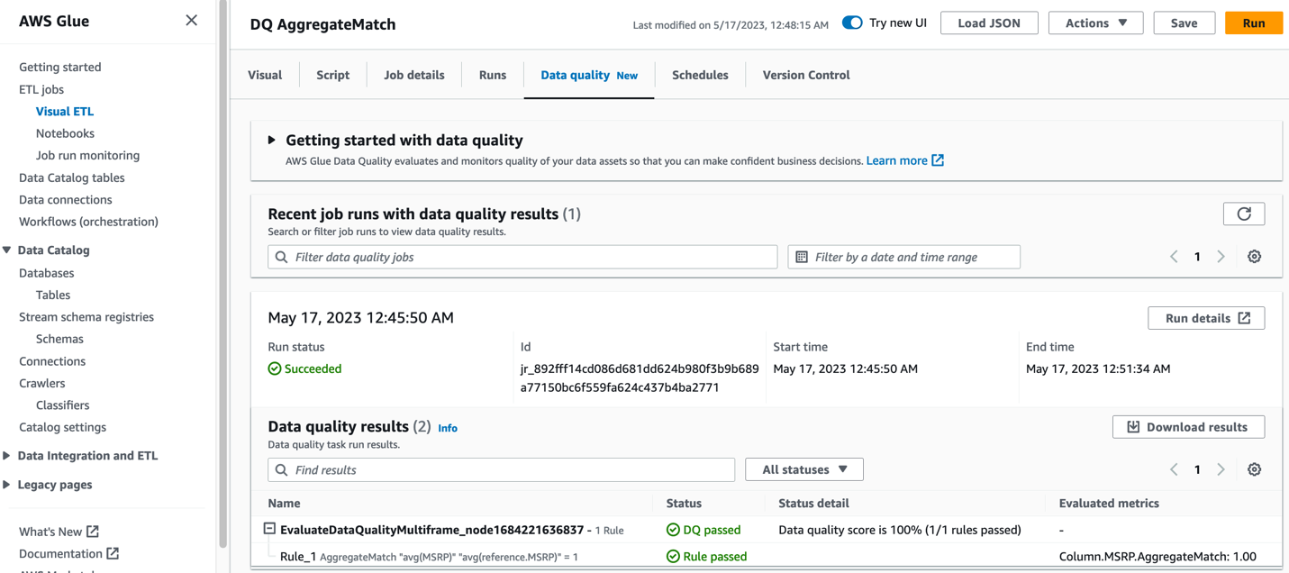Open Job run monitoring in sidebar
Viewport: 1289px width, 573px height.
(87, 155)
